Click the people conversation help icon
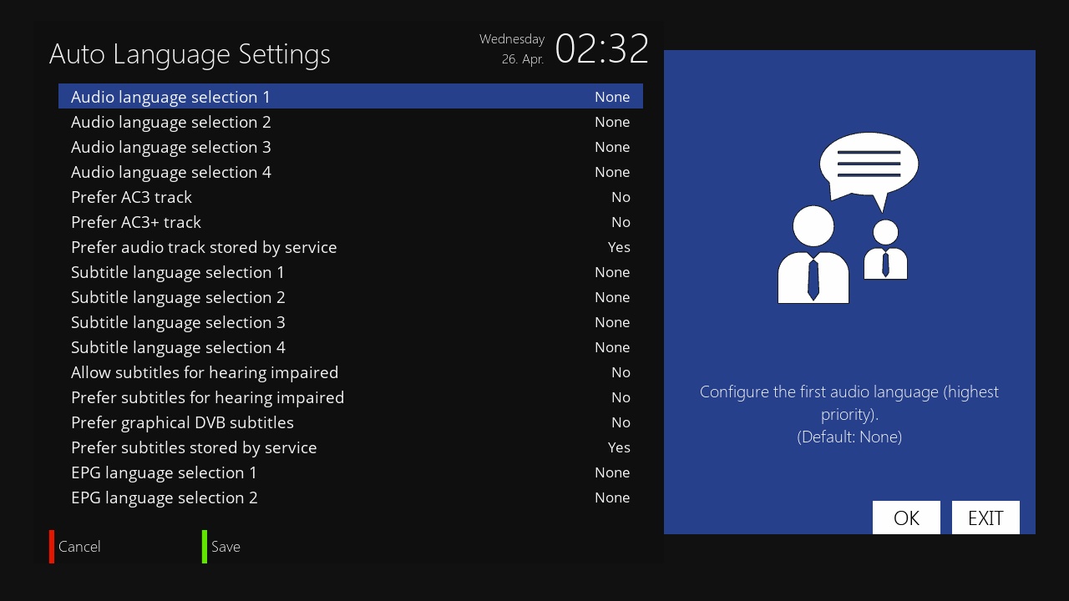 (x=849, y=218)
